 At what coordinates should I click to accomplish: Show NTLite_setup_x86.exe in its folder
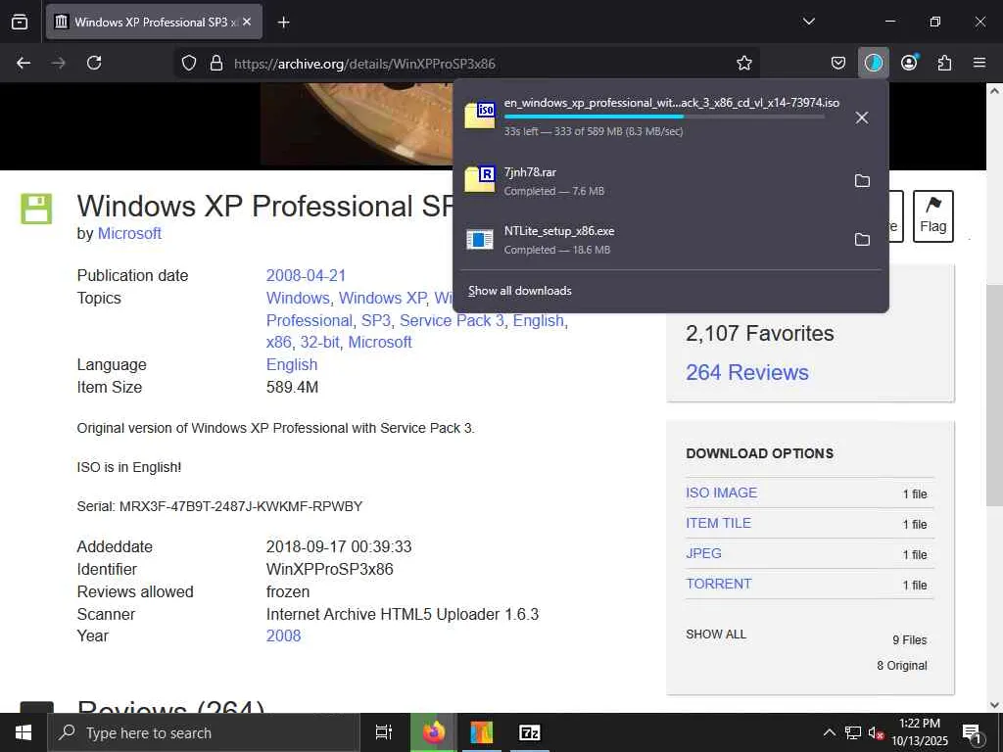tap(862, 239)
